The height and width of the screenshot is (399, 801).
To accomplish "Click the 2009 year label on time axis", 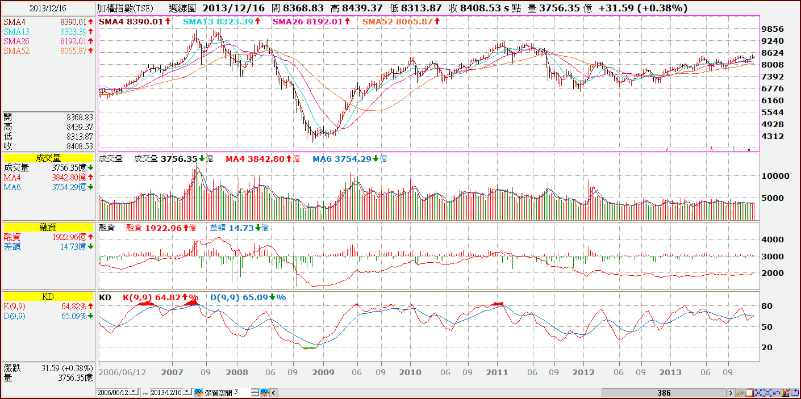I will click(x=323, y=372).
